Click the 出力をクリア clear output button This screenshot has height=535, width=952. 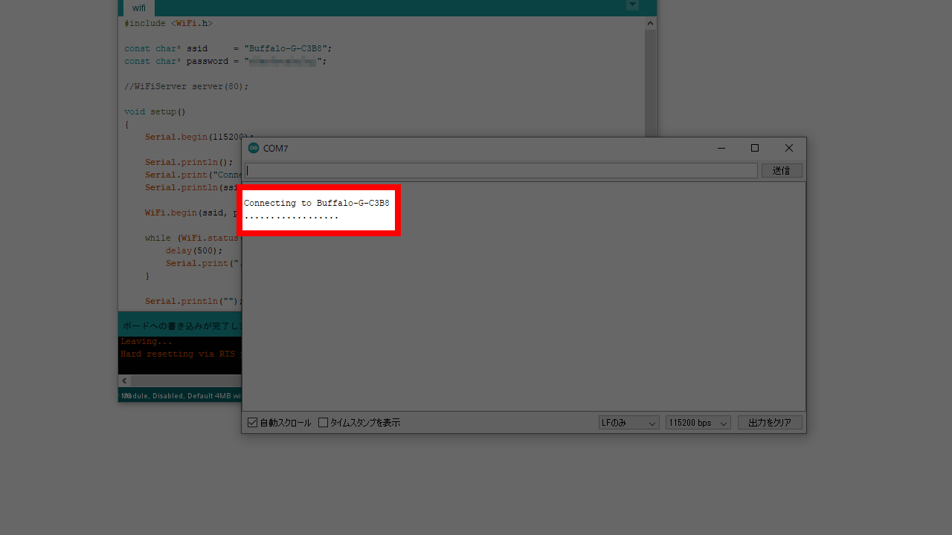770,423
